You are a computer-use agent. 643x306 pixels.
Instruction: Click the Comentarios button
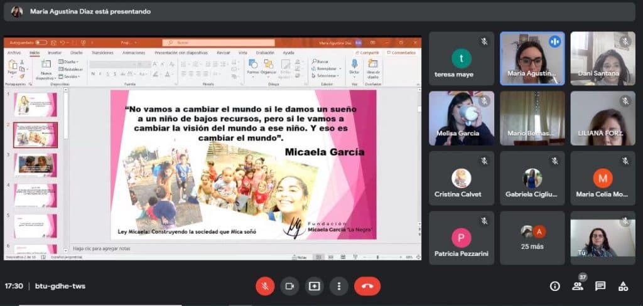click(x=401, y=53)
